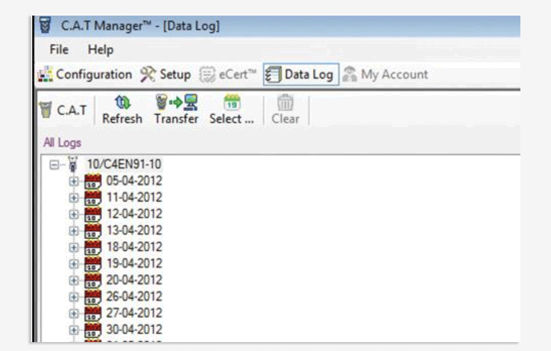Click the calendar icon for 30-04-2012
Image resolution: width=551 pixels, height=351 pixels.
click(93, 330)
